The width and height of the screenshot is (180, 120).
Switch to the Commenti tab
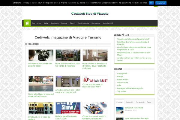[140, 102]
